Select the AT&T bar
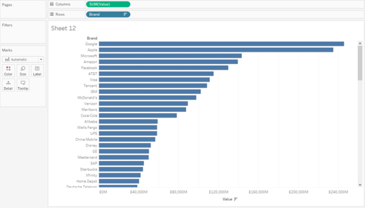365x208 pixels. coord(156,73)
